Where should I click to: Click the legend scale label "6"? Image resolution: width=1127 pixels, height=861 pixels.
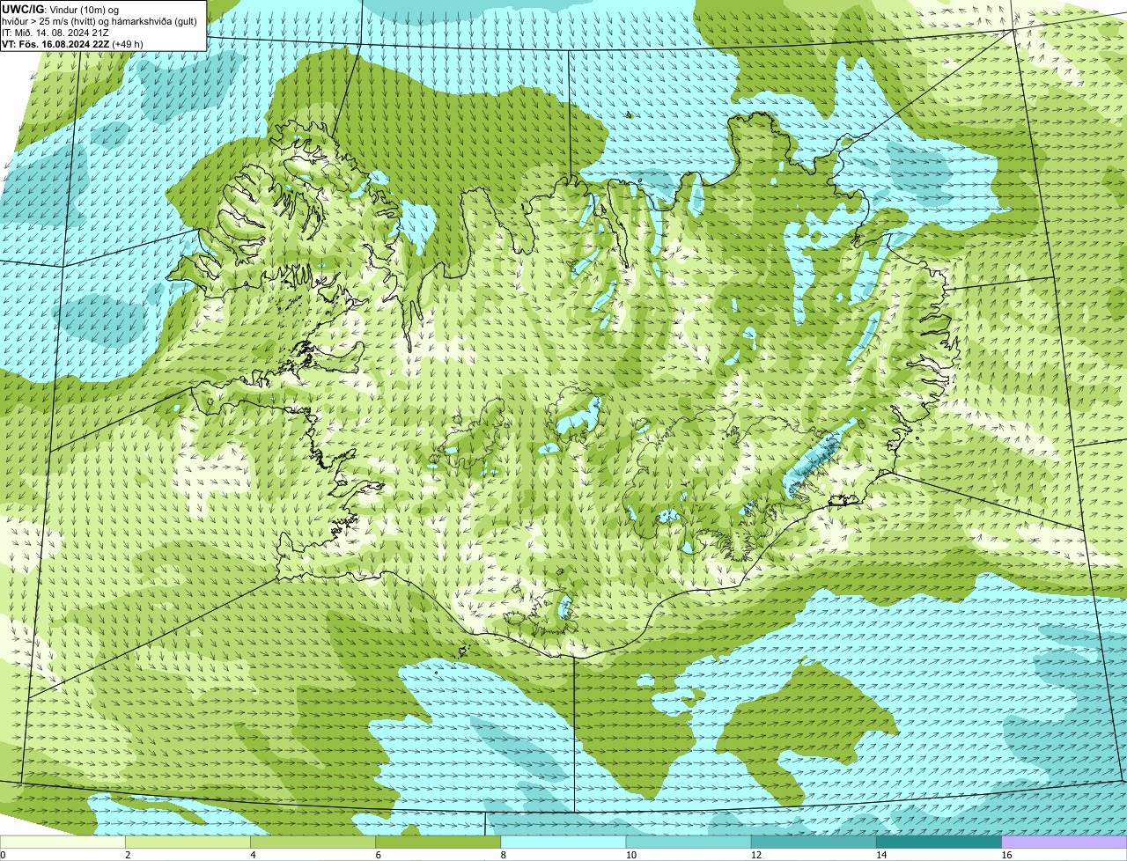tap(378, 855)
